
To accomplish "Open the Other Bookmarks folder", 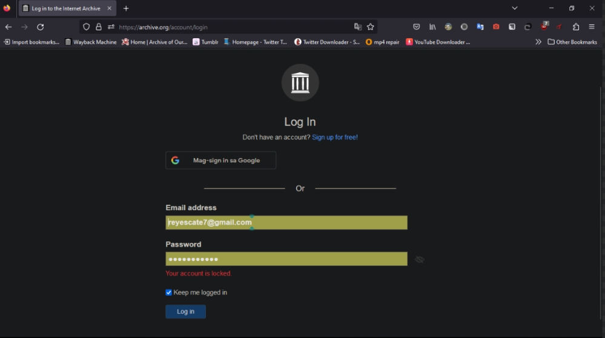I will (x=572, y=42).
